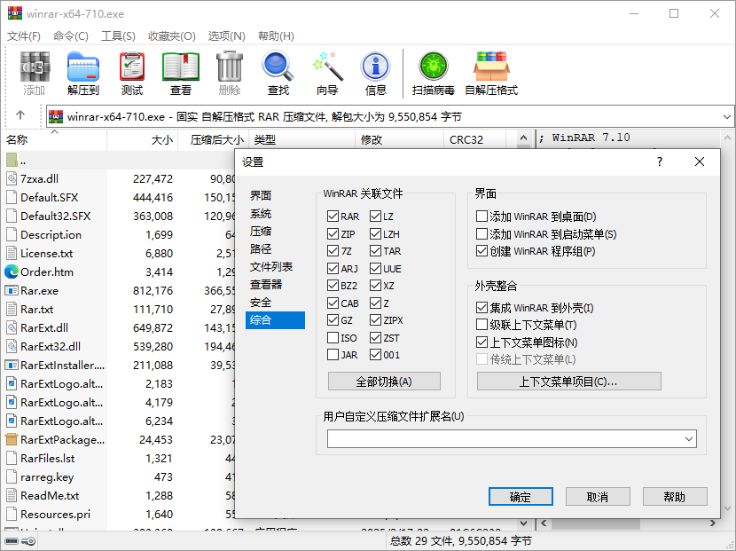
Task: Click the 解压到 (Extract To) icon
Action: pyautogui.click(x=82, y=73)
